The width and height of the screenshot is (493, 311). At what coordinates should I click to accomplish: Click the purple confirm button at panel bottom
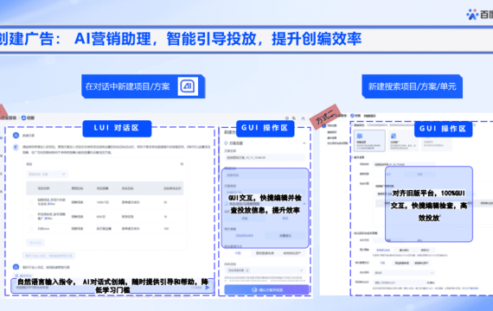click(266, 289)
